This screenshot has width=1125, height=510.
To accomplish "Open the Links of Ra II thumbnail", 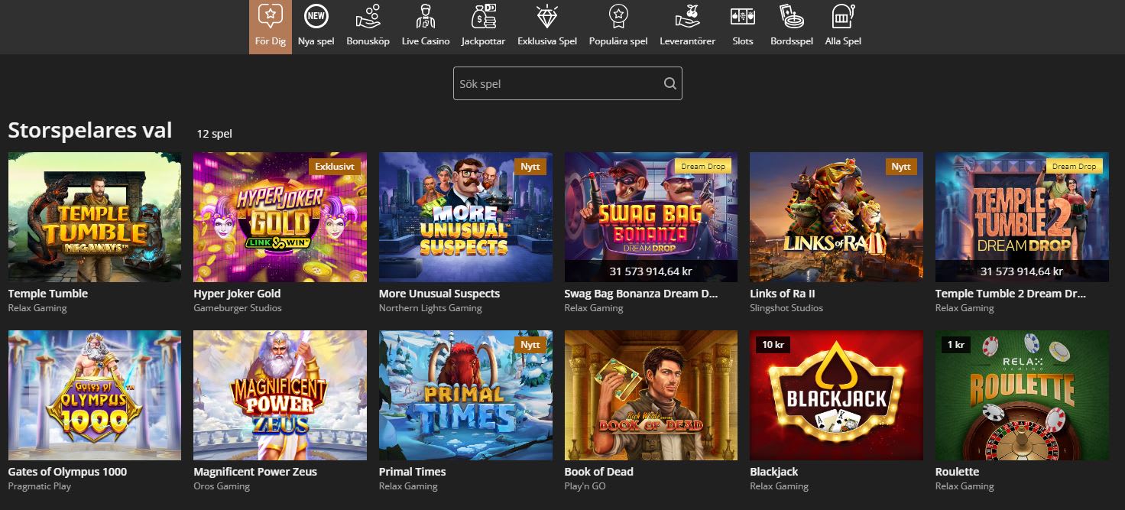I will (836, 217).
